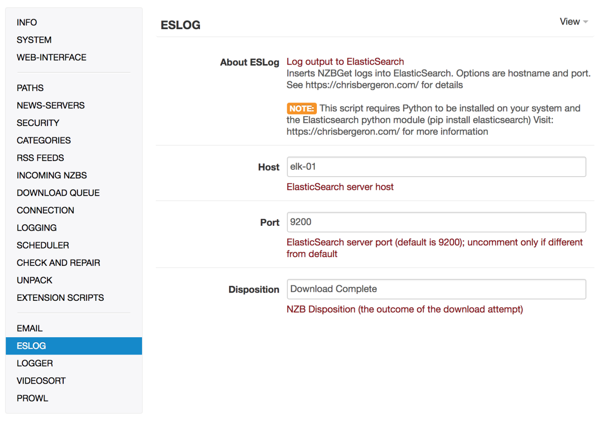The height and width of the screenshot is (421, 606).
Task: Open DOWNLOAD QUEUE settings
Action: (58, 193)
